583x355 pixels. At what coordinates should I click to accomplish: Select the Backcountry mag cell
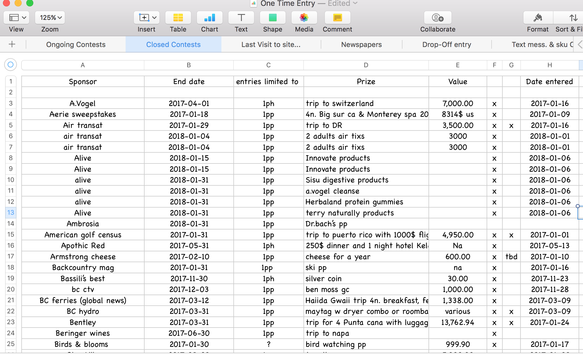tap(83, 267)
